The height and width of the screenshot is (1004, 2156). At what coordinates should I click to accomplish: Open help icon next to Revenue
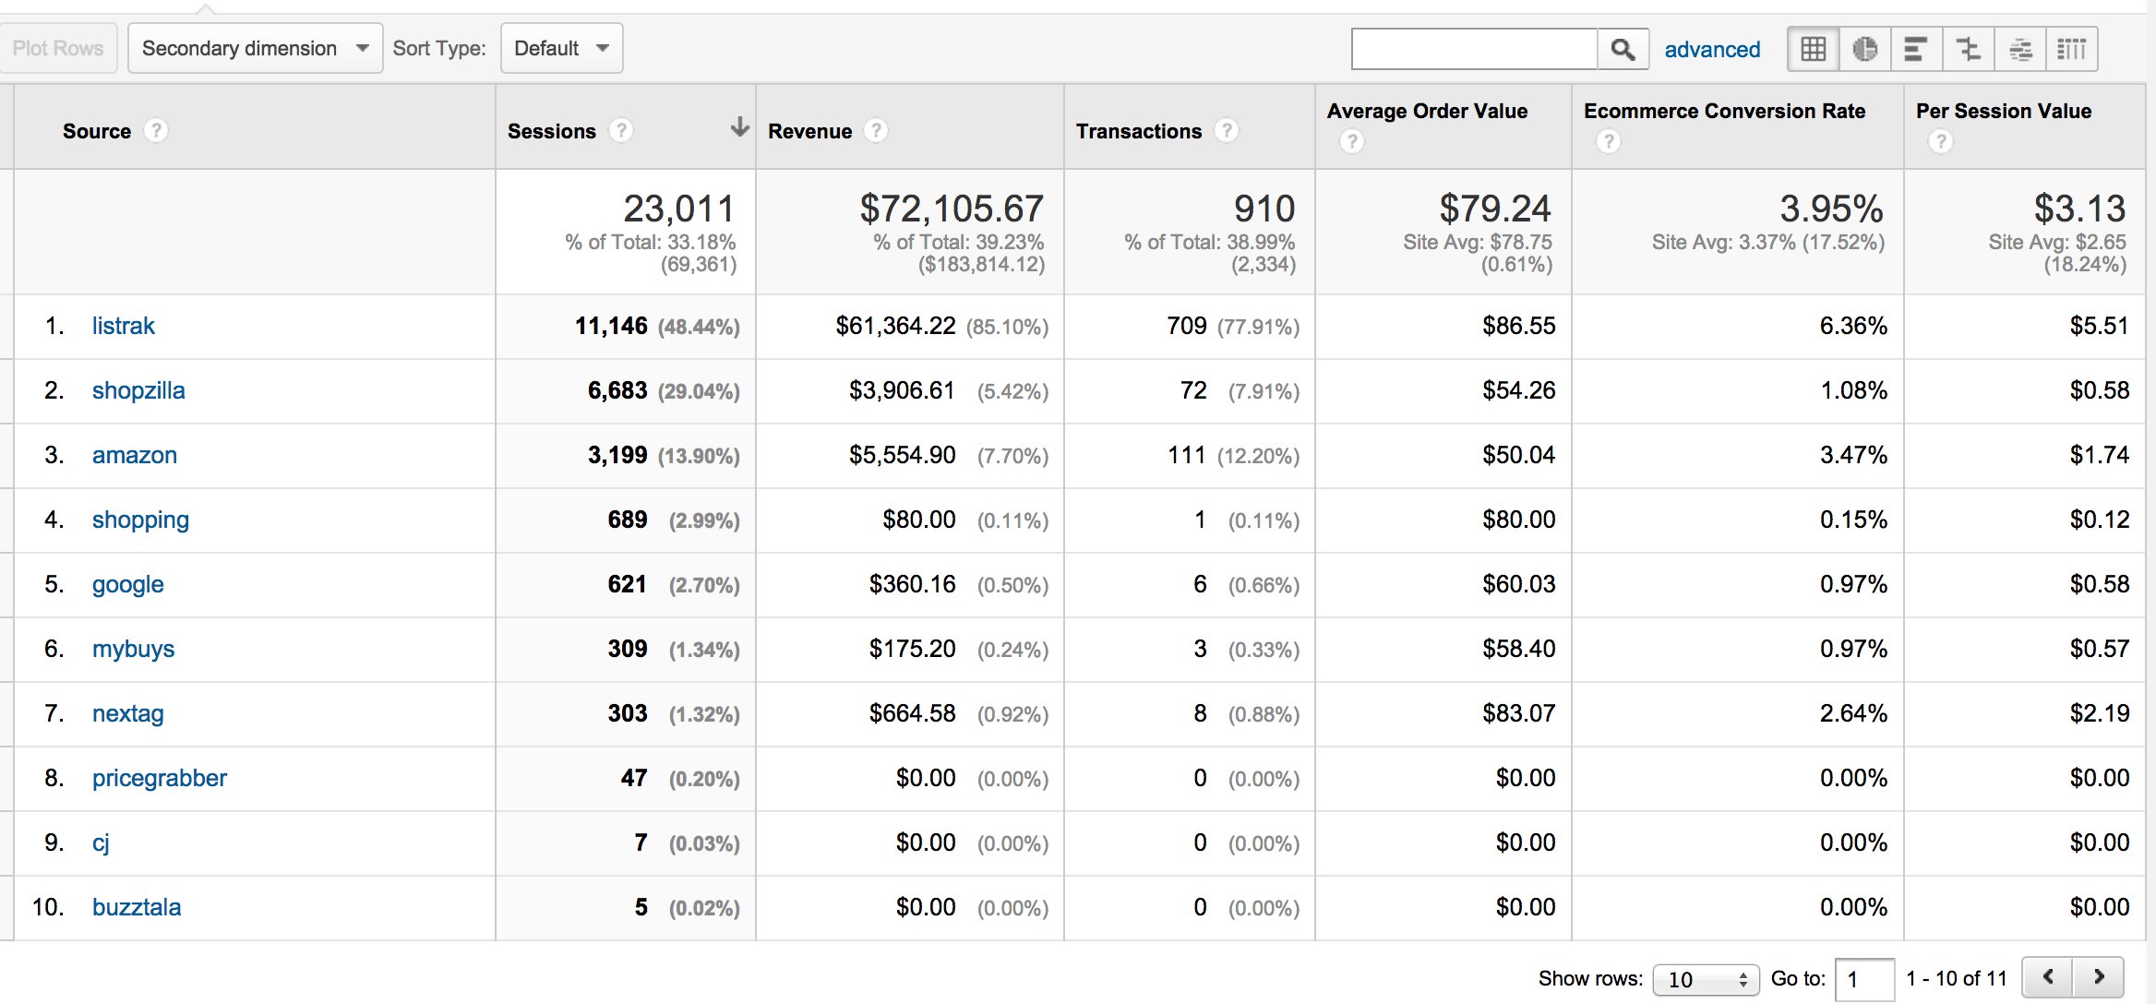[x=876, y=131]
